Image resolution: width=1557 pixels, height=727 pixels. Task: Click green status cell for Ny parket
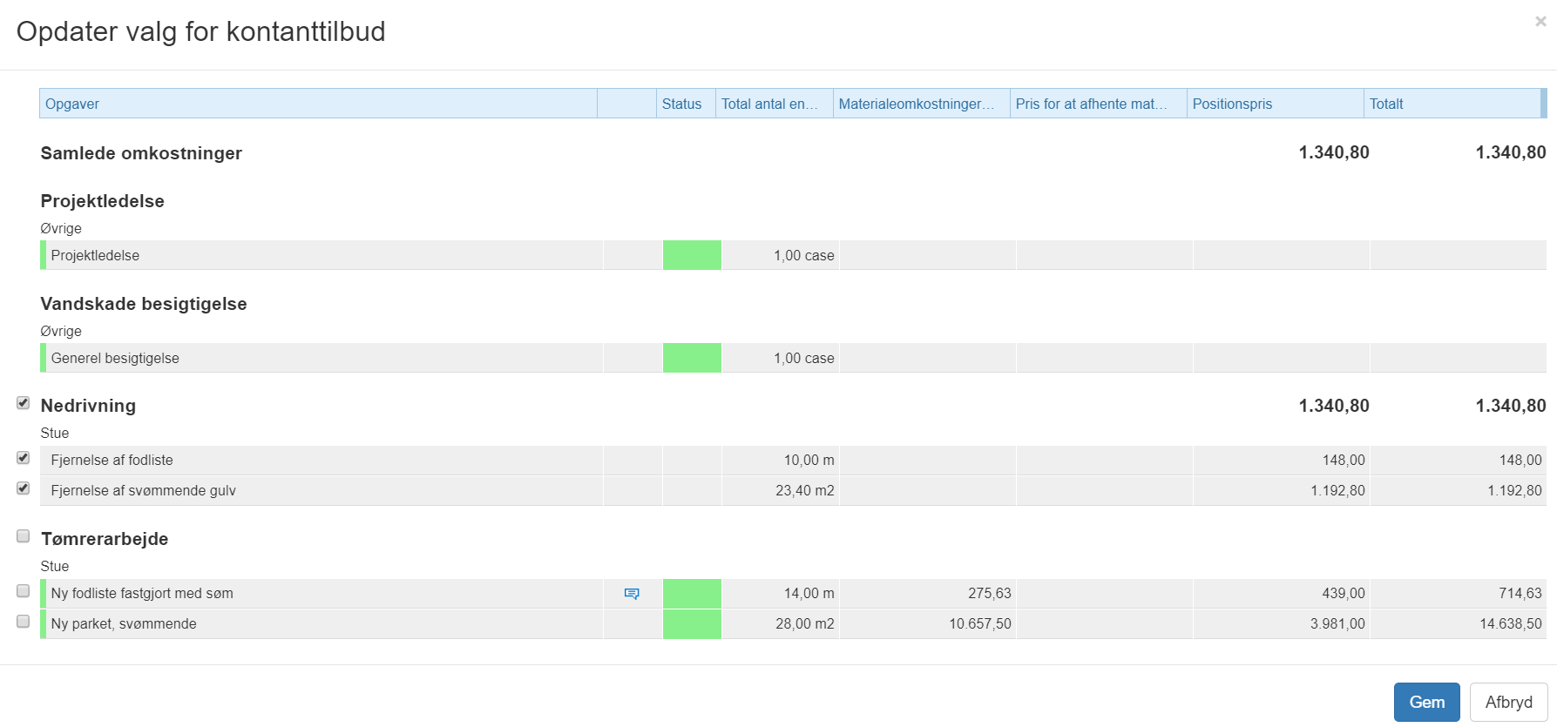click(x=692, y=624)
